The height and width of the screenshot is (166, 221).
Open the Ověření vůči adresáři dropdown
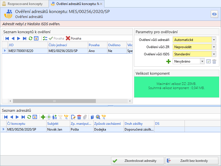point(214,40)
